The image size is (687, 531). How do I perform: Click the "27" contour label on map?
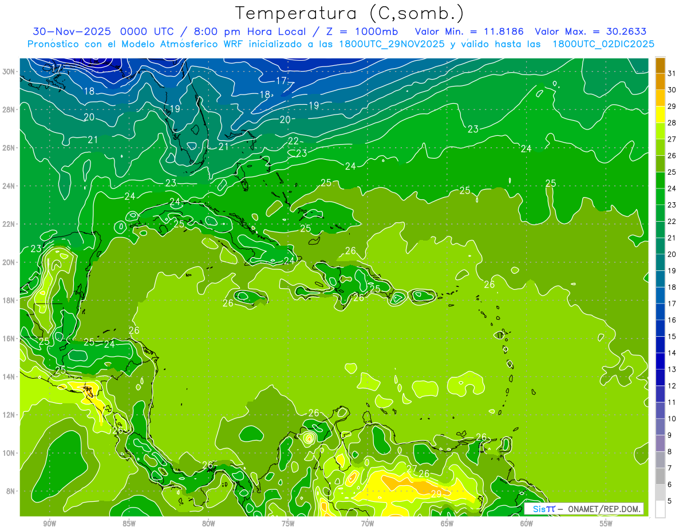click(412, 469)
